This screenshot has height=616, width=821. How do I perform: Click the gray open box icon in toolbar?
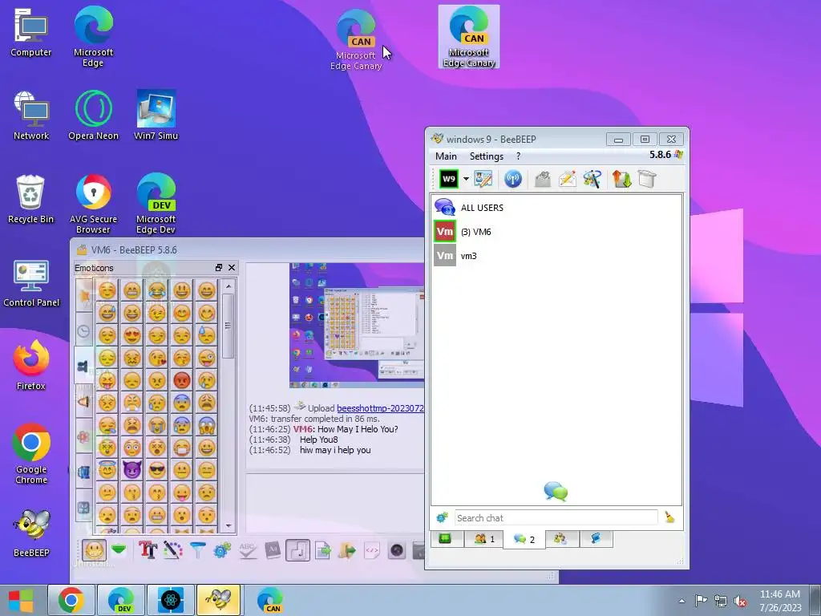coord(647,179)
